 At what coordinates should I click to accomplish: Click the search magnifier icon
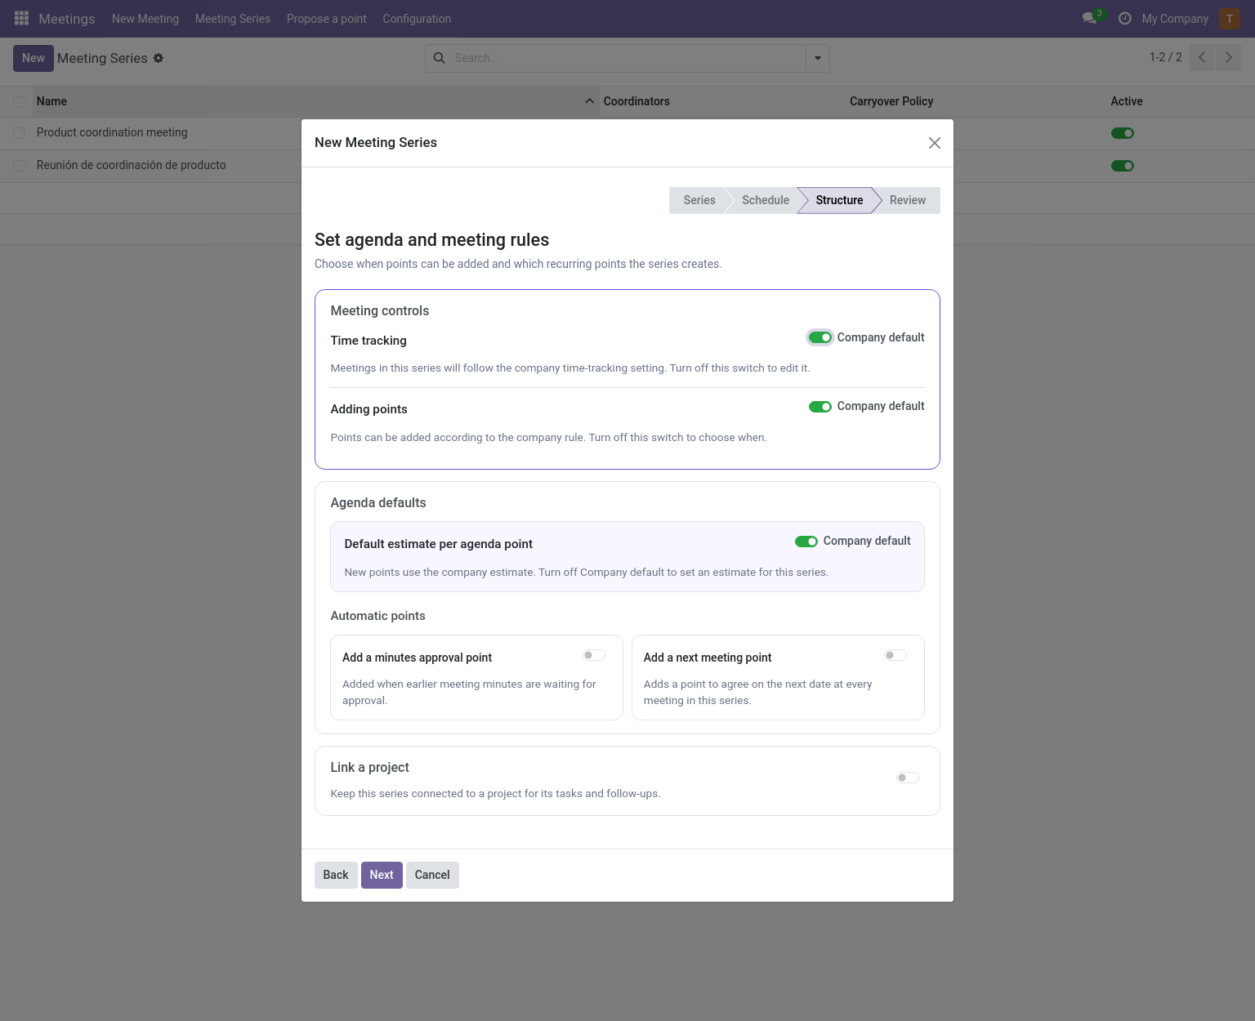pyautogui.click(x=440, y=58)
